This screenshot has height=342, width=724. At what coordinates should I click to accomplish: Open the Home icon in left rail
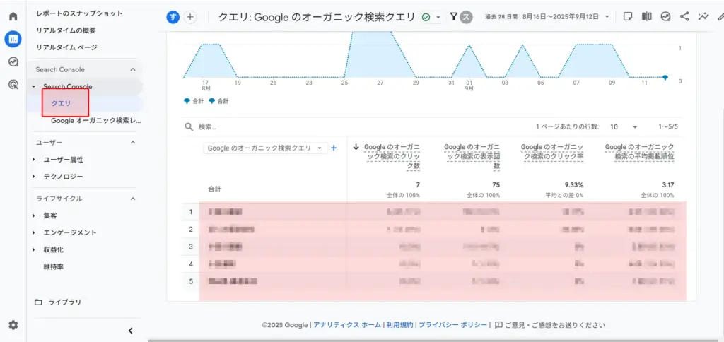coord(13,16)
